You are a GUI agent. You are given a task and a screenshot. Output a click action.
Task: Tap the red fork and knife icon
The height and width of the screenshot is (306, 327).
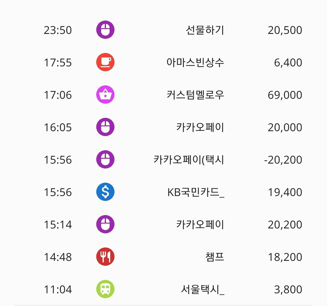[105, 257]
